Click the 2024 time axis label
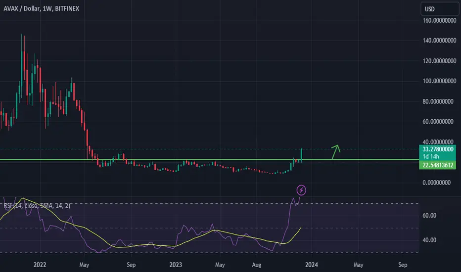The width and height of the screenshot is (461, 272). click(311, 265)
